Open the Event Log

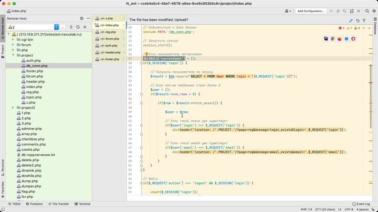tap(361, 204)
